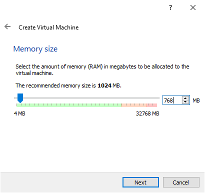The image size is (205, 193).
Task: Click inside the 768 memory input field
Action: [x=172, y=100]
